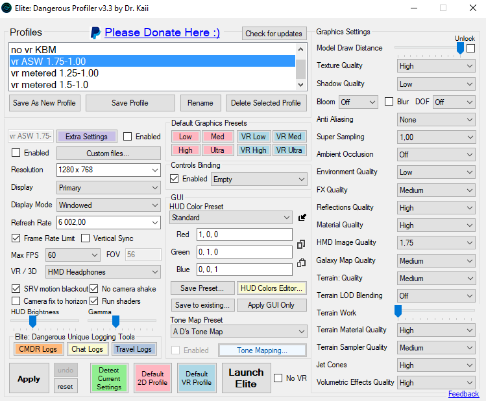Toggle Camera fix to horizon checkbox
This screenshot has height=401, width=486.
coord(16,301)
